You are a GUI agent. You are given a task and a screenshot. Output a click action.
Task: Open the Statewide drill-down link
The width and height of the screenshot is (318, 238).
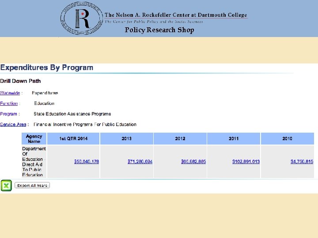(10, 93)
